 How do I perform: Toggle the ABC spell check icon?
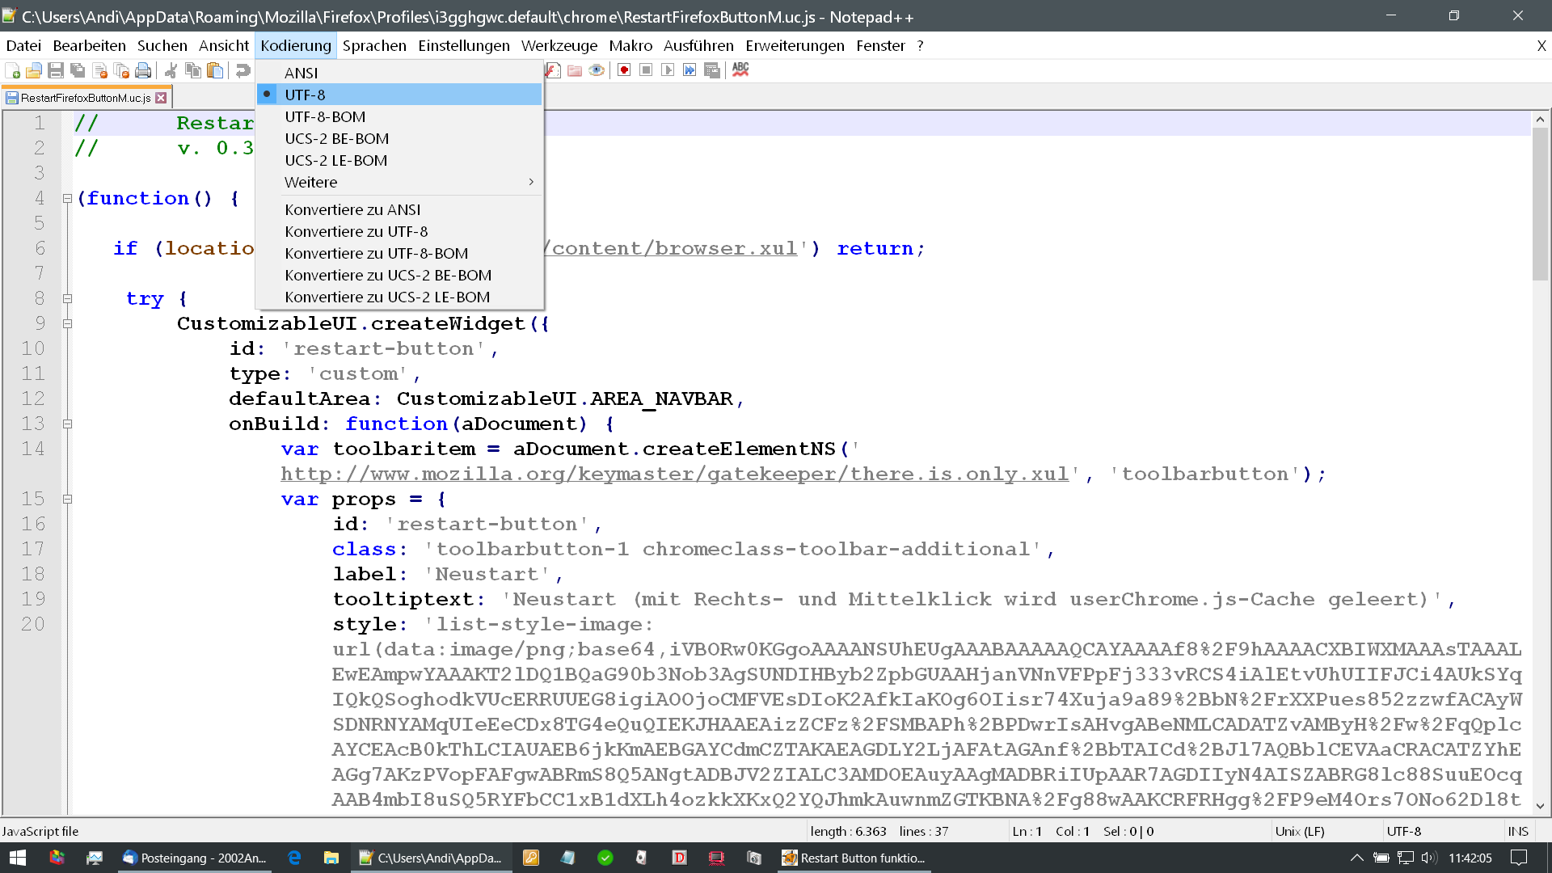tap(740, 70)
